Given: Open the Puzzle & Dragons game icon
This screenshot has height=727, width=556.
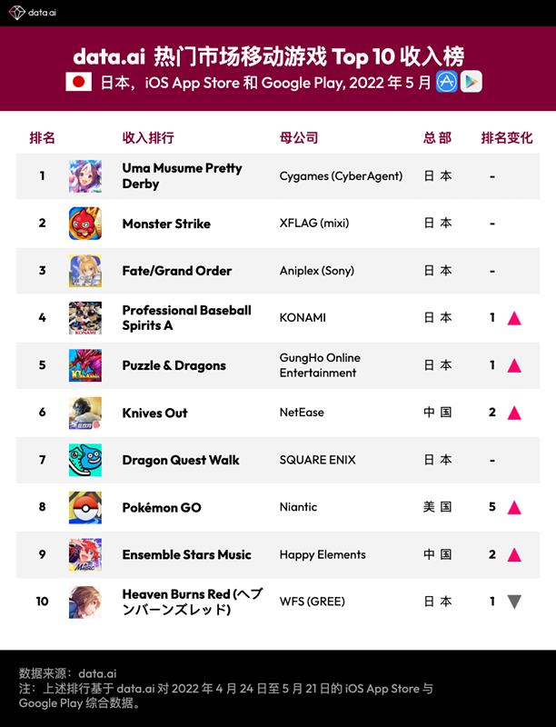Looking at the screenshot, I should tap(85, 365).
